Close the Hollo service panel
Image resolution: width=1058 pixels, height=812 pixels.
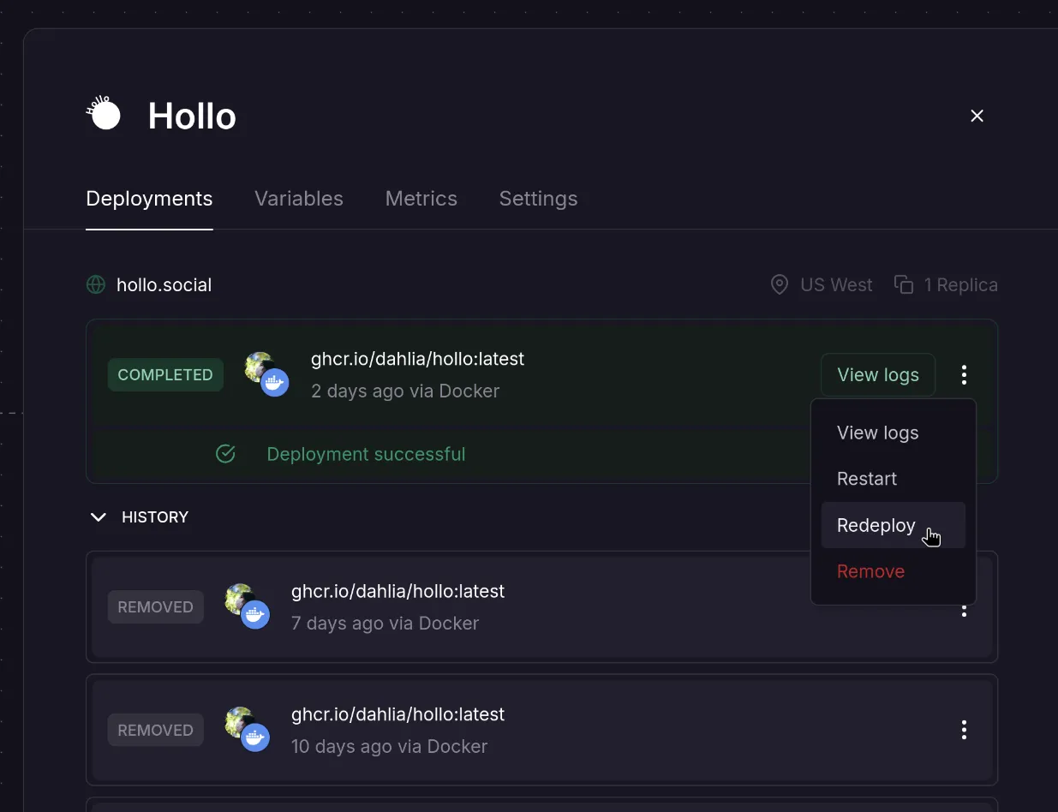[x=977, y=116]
